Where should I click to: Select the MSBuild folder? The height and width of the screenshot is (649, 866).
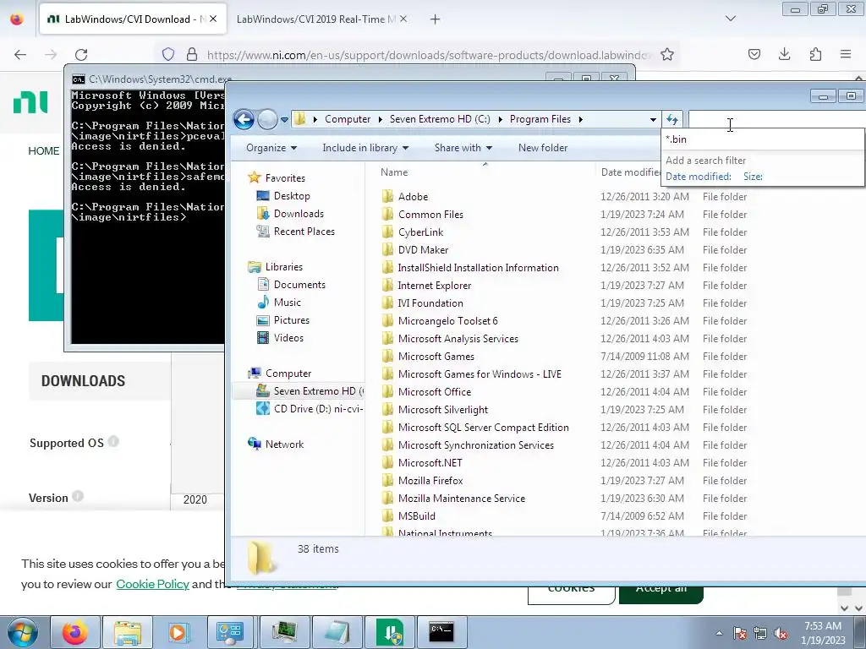pyautogui.click(x=416, y=516)
